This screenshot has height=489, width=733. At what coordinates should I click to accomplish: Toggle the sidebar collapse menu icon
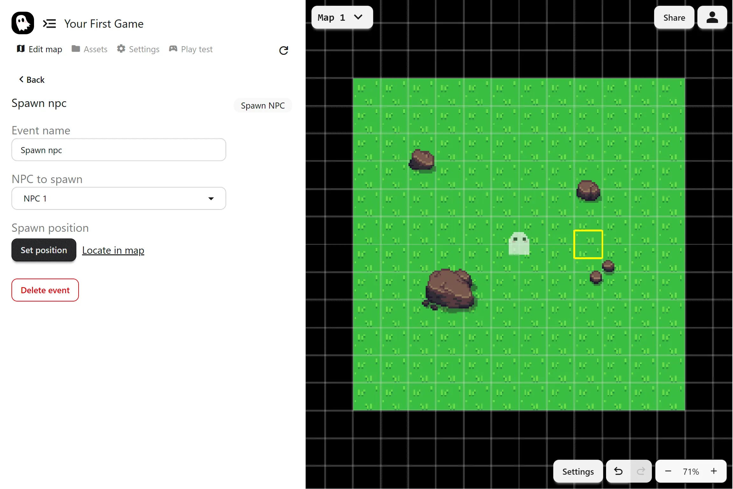49,24
